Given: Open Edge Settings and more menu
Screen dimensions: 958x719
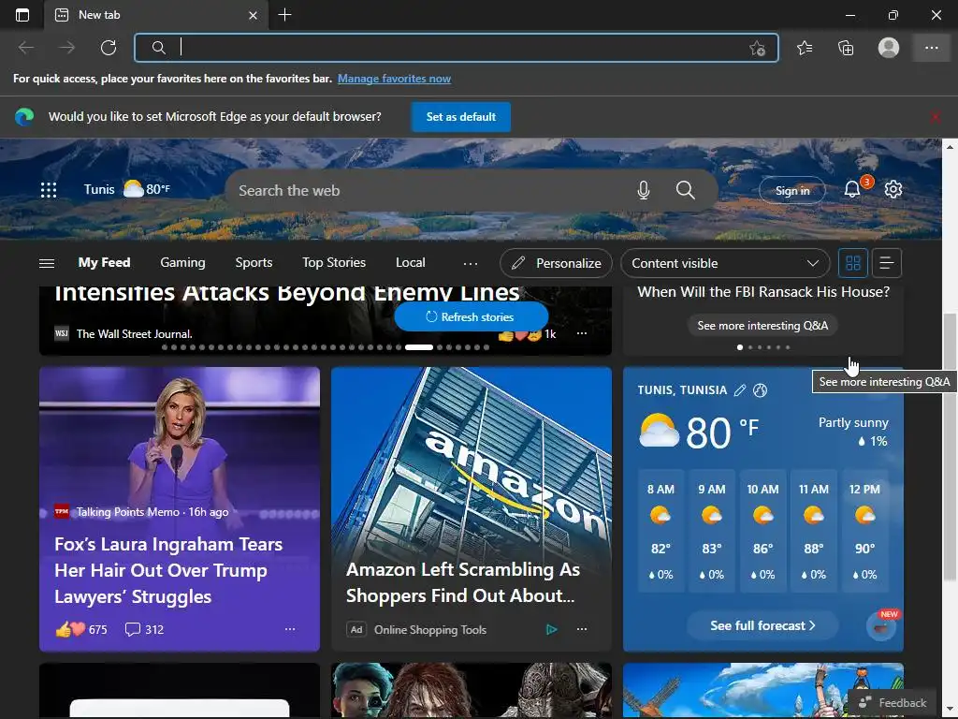Looking at the screenshot, I should click(x=931, y=48).
